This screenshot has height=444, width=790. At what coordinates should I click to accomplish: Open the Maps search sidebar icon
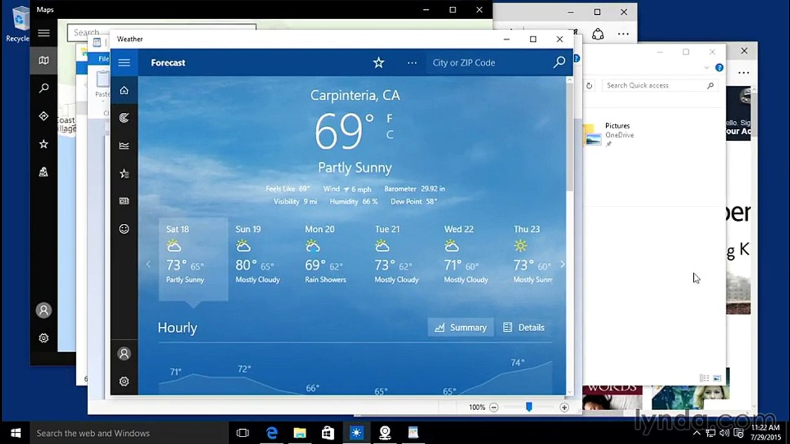point(43,88)
